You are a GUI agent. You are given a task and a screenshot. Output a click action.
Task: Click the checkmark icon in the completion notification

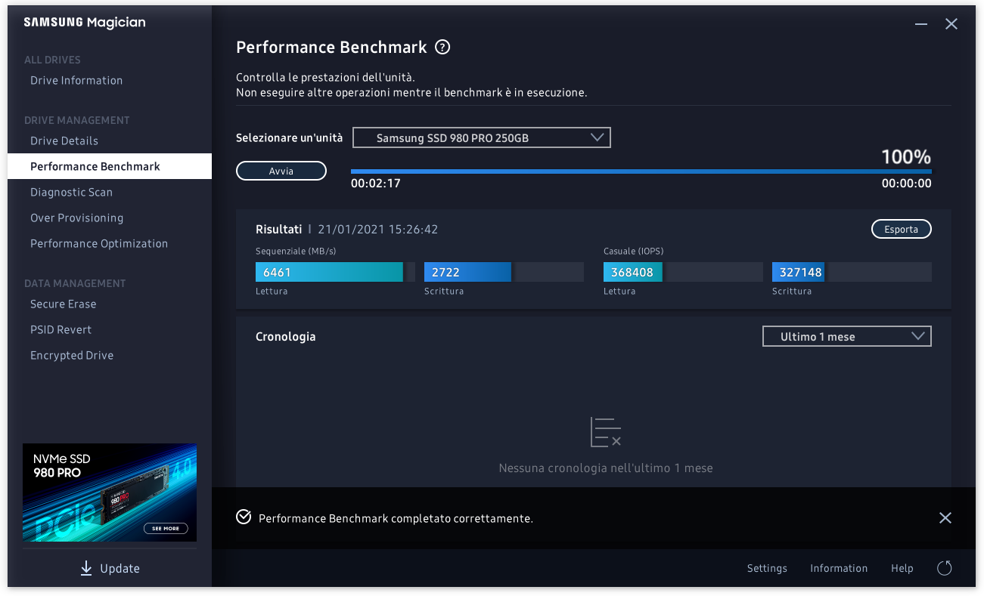click(244, 517)
